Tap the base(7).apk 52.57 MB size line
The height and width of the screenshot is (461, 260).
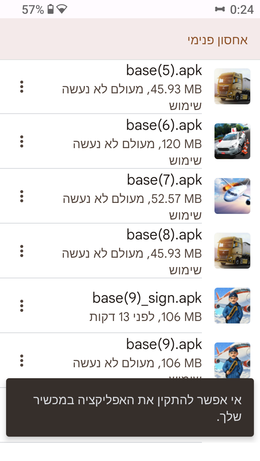(x=132, y=199)
